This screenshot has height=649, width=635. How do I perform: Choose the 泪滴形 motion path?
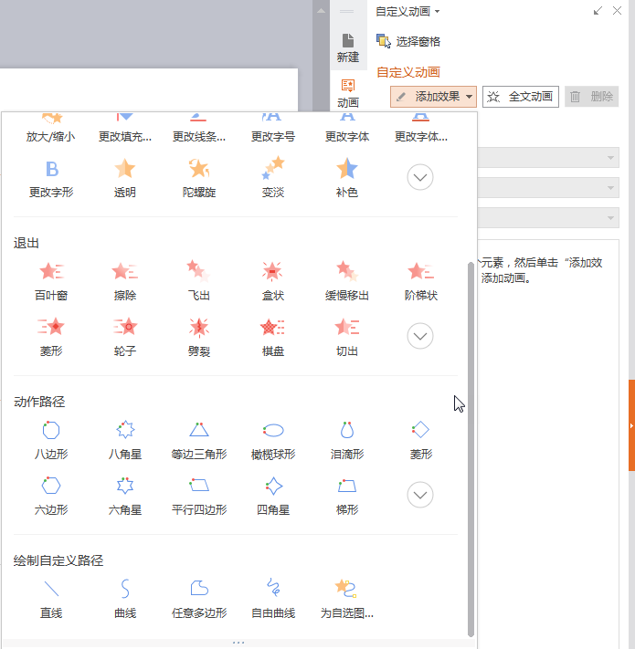pyautogui.click(x=346, y=438)
